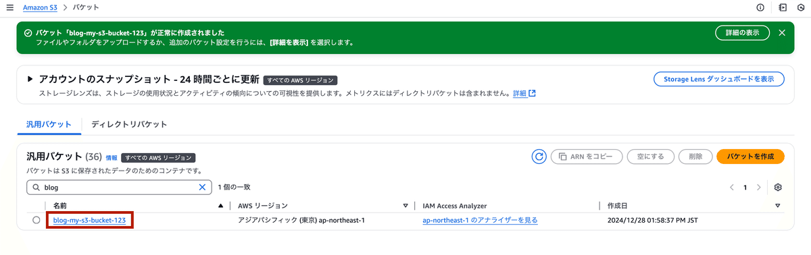This screenshot has width=811, height=255.
Task: Select the 汎用バケット tab
Action: [x=49, y=124]
